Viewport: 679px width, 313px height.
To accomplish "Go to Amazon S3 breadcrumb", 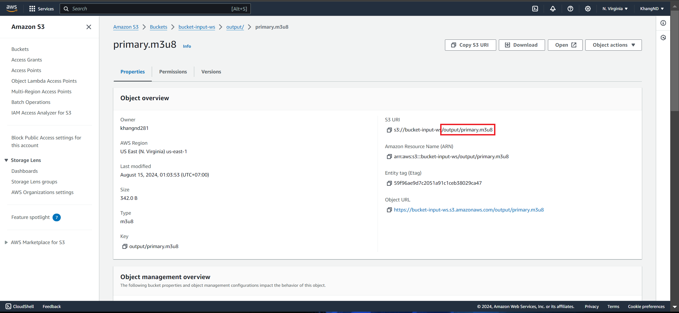I will [x=126, y=27].
